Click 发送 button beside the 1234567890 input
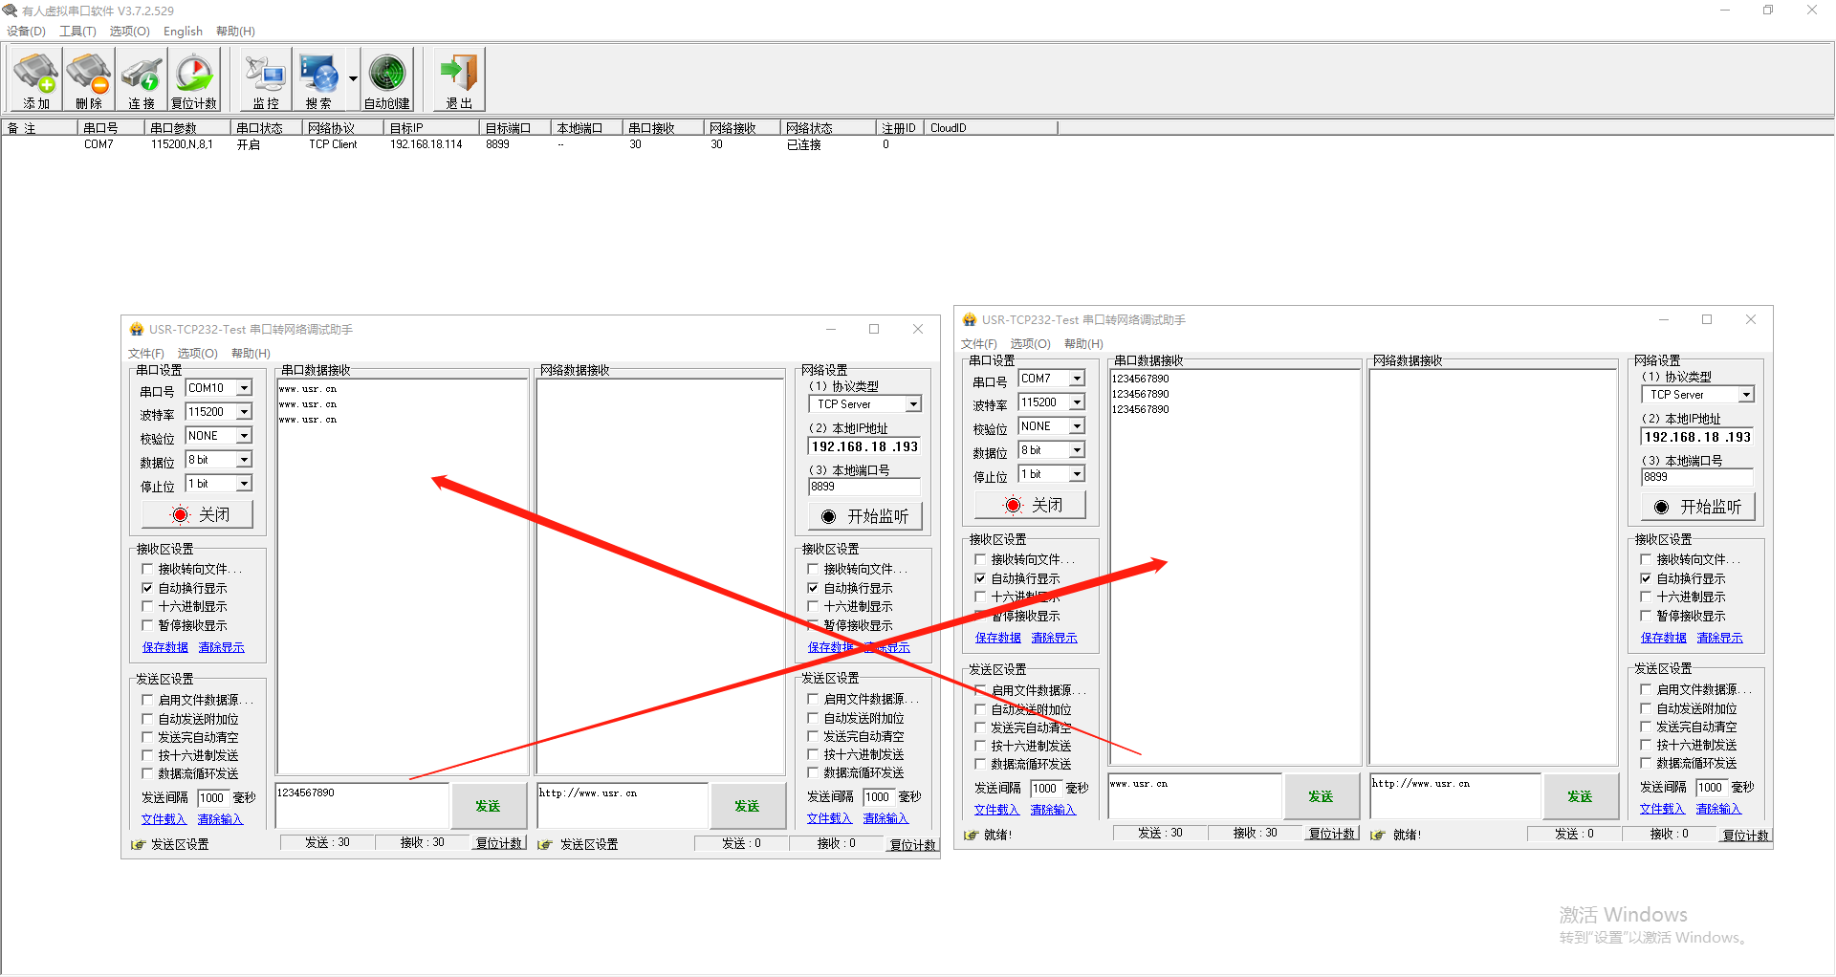 point(488,806)
